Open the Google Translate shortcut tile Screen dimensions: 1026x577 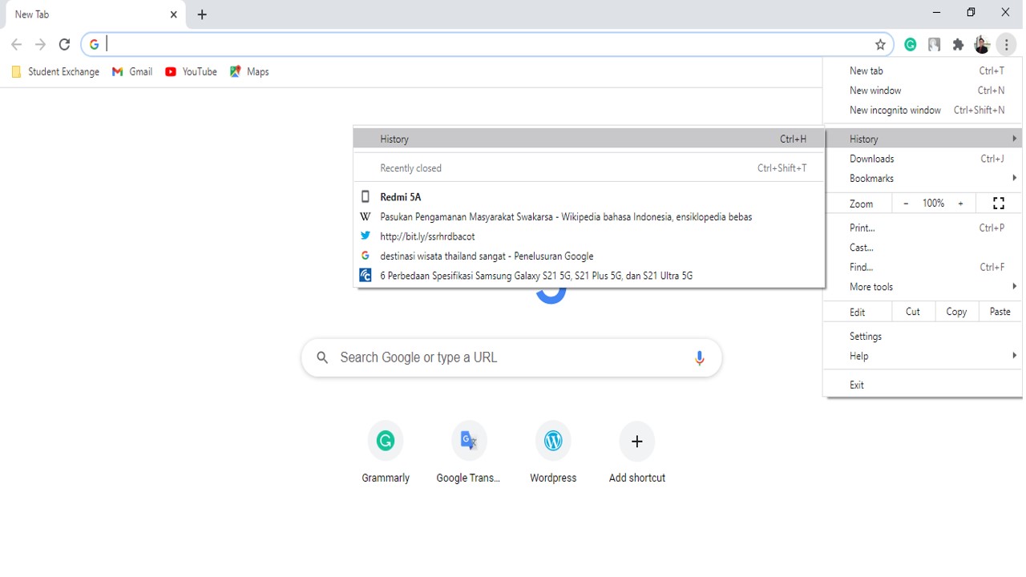tap(469, 453)
